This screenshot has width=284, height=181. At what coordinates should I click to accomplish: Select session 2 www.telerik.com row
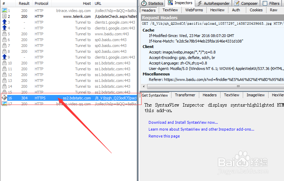(x=69, y=16)
